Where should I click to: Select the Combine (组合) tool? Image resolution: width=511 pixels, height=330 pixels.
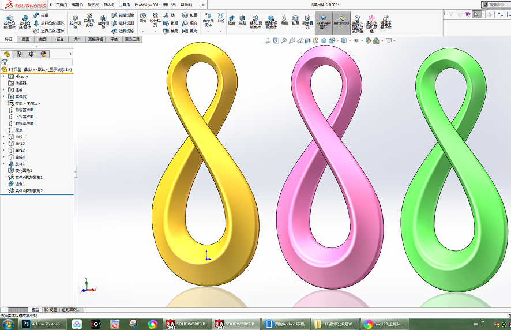click(232, 20)
